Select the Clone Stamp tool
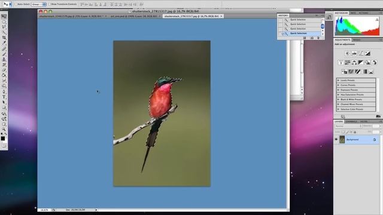 pos(4,59)
